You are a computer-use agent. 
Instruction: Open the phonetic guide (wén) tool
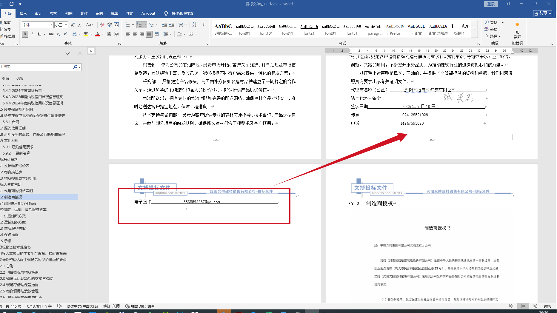[109, 25]
